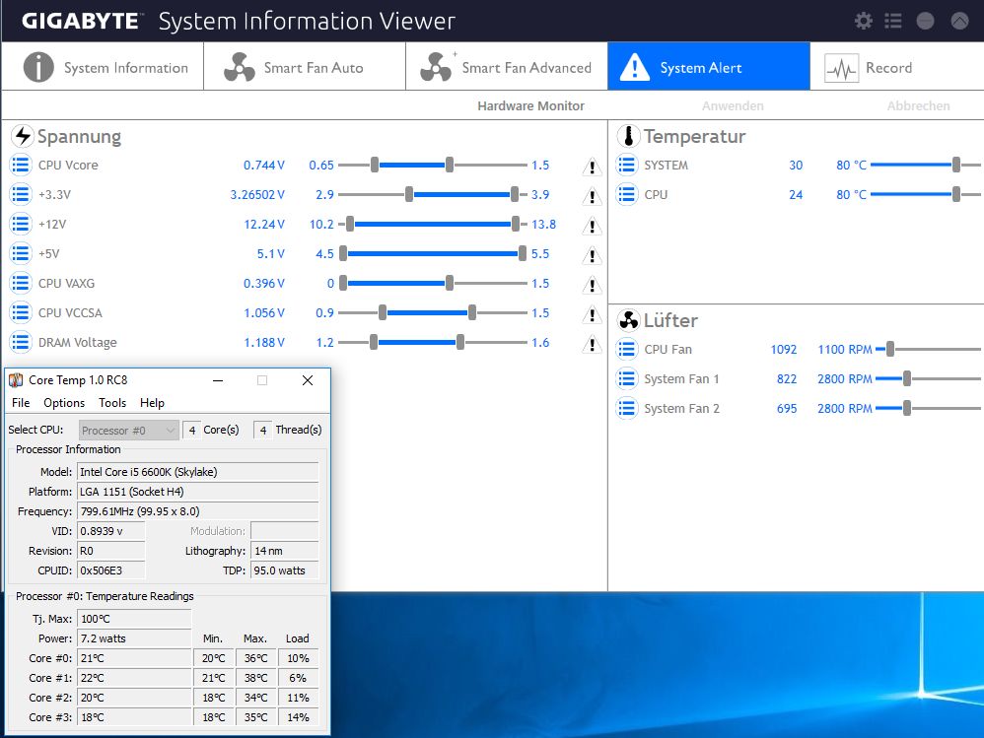
Task: Open the File menu in Core Temp
Action: pos(21,403)
